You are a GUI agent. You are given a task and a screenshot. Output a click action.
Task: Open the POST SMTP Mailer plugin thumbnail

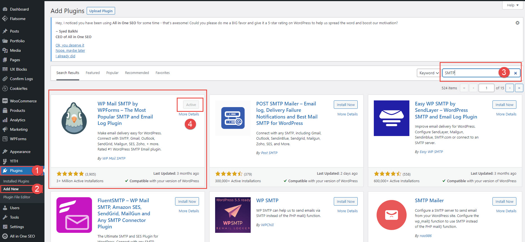tap(233, 118)
